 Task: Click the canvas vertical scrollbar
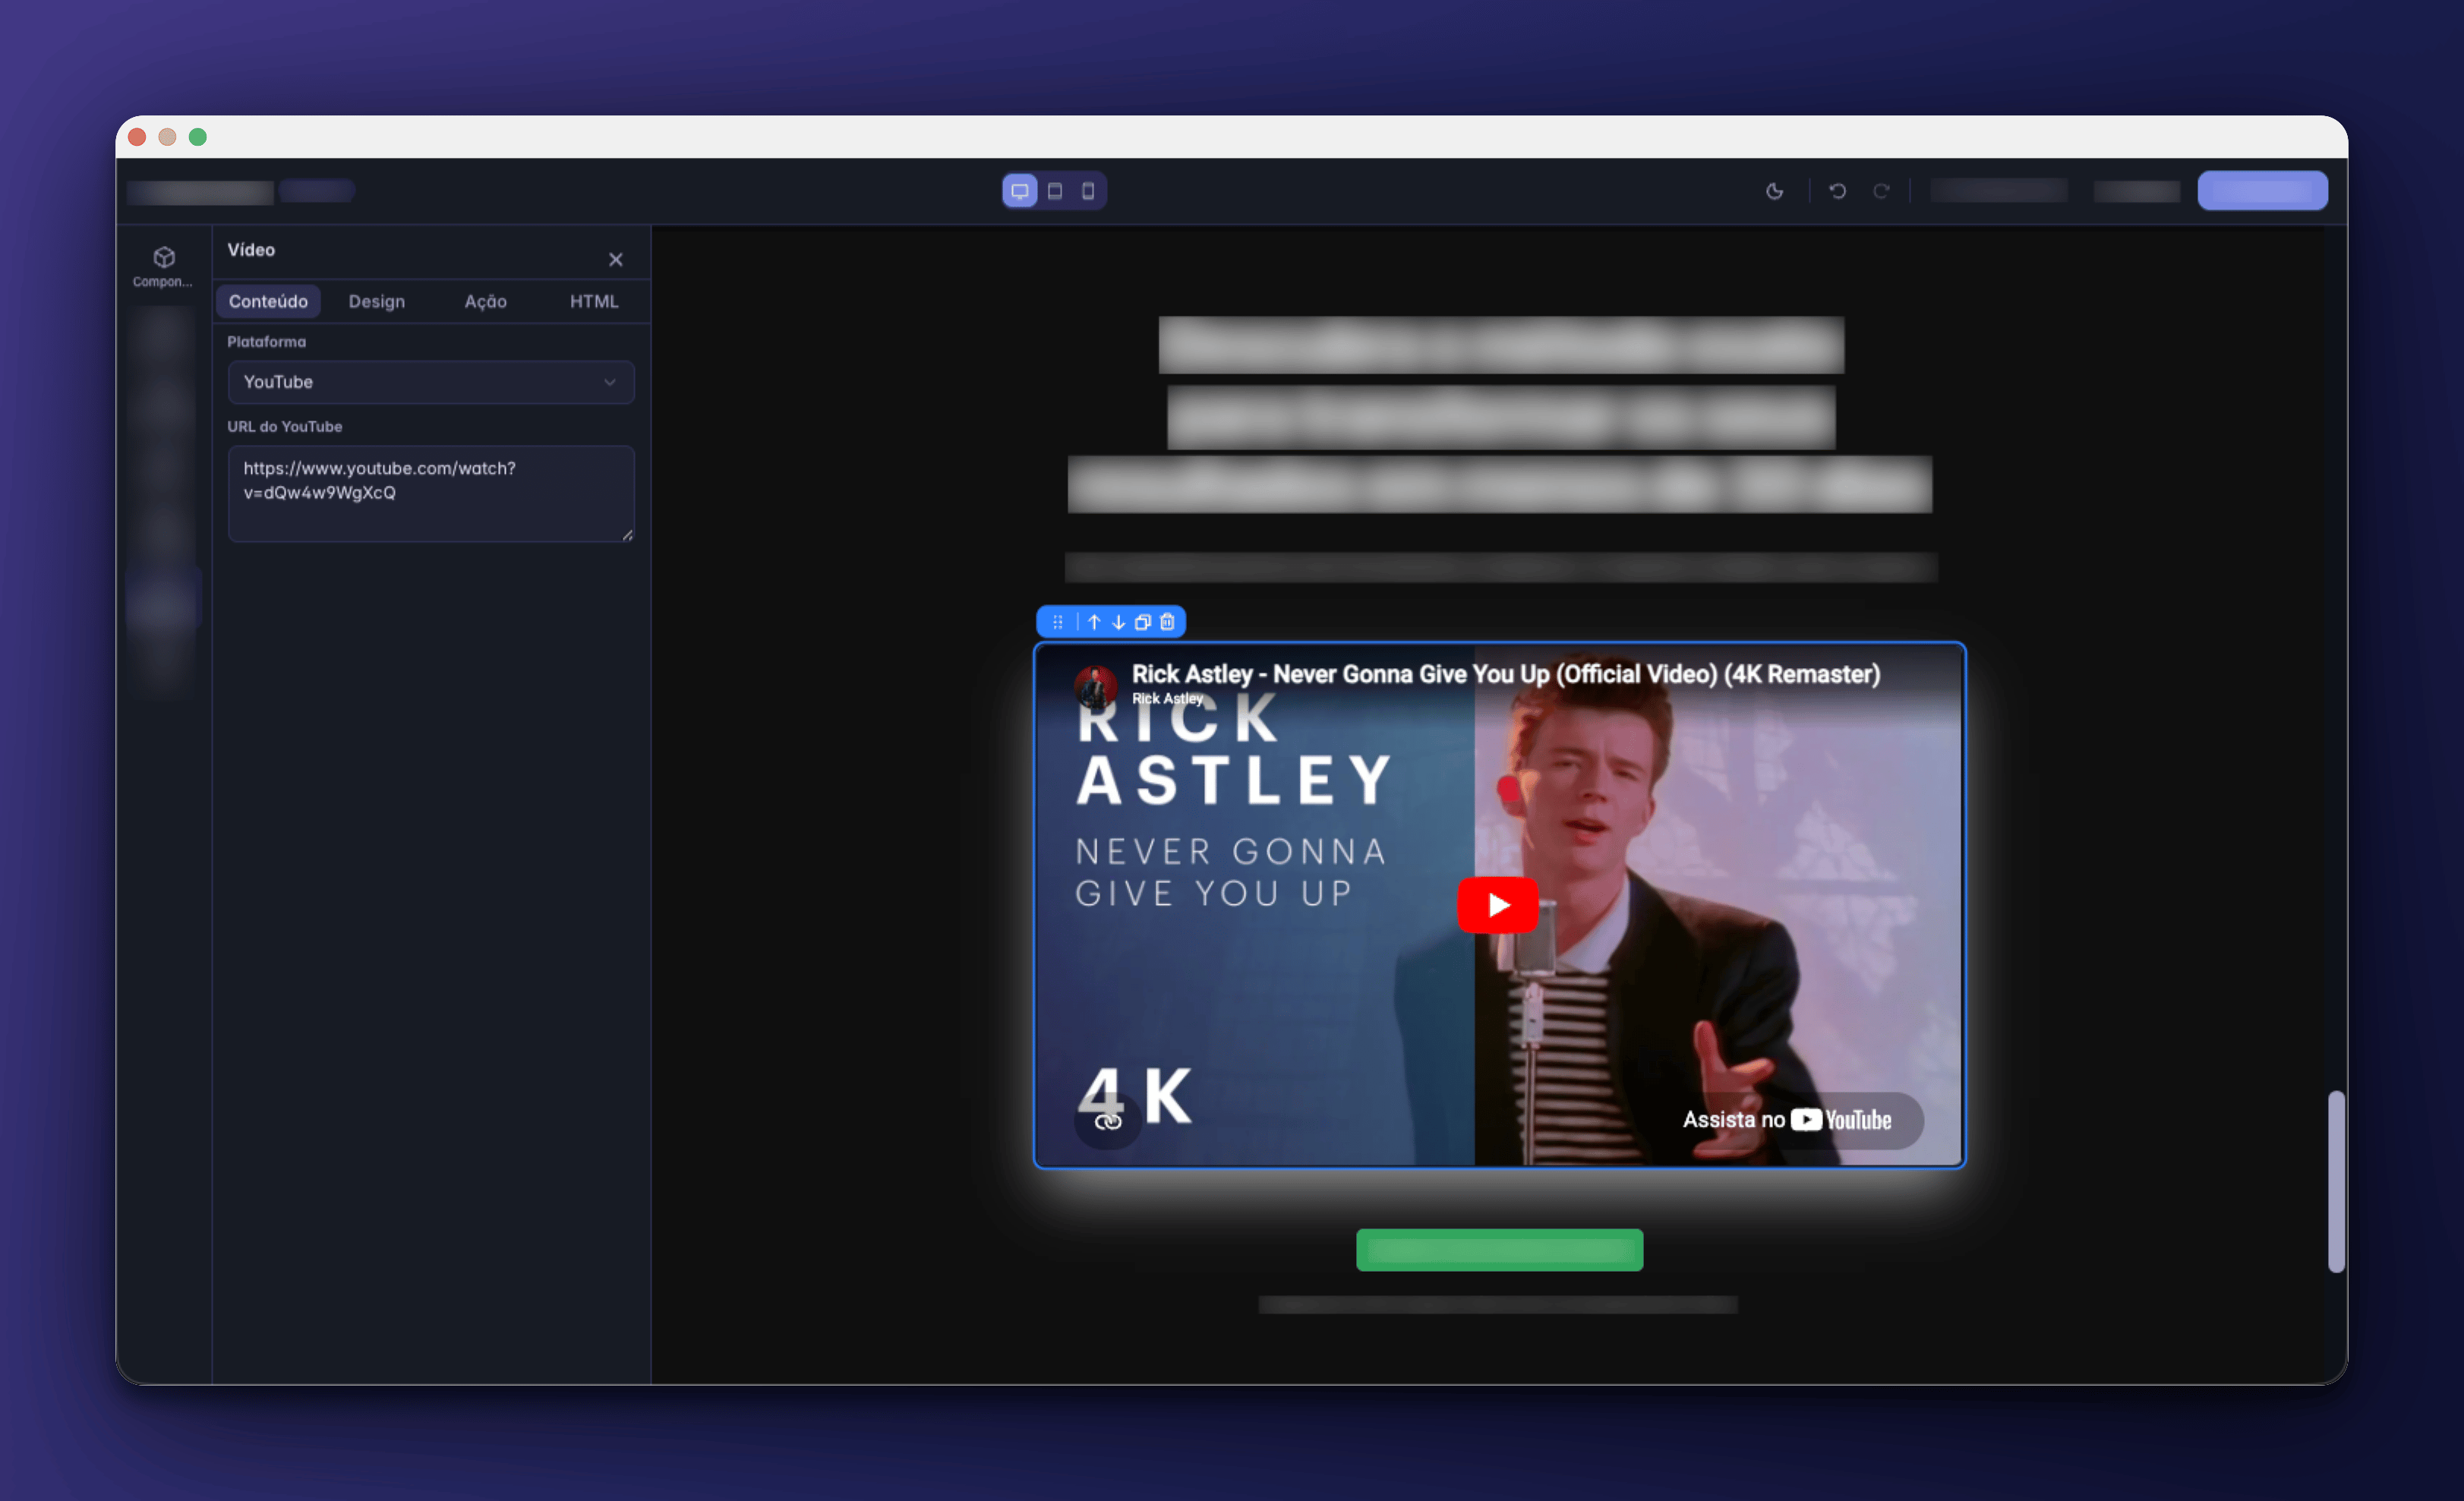2336,1181
